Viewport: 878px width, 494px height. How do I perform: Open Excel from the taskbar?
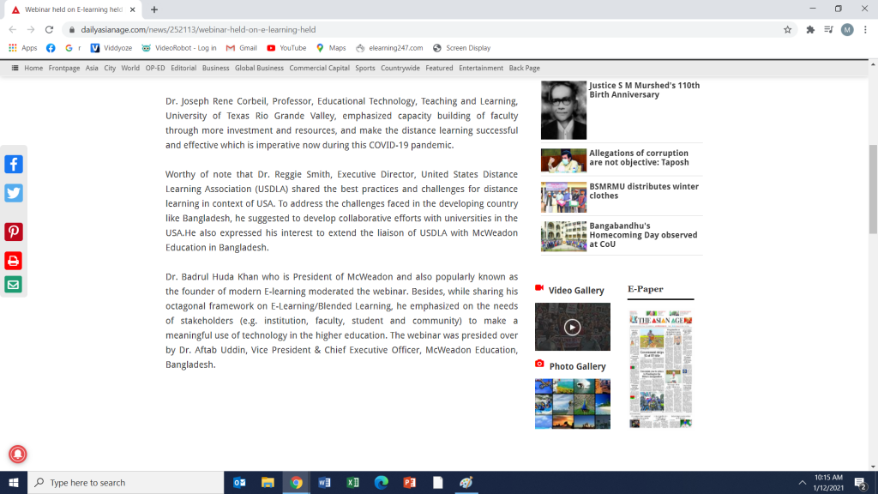(x=352, y=483)
